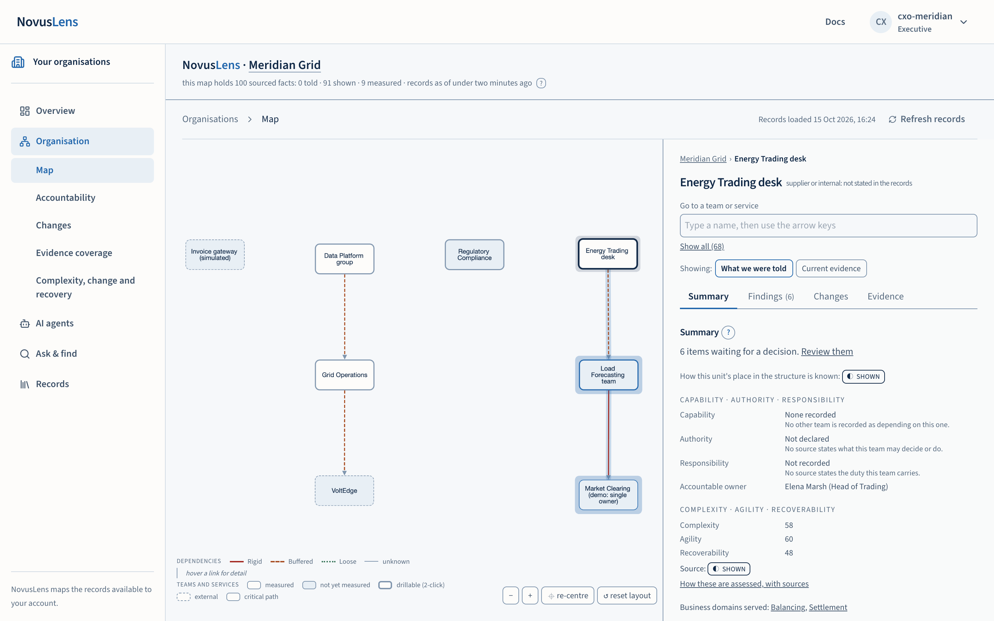Toggle the Current evidence view
Screen dimensions: 994x621
tap(831, 268)
